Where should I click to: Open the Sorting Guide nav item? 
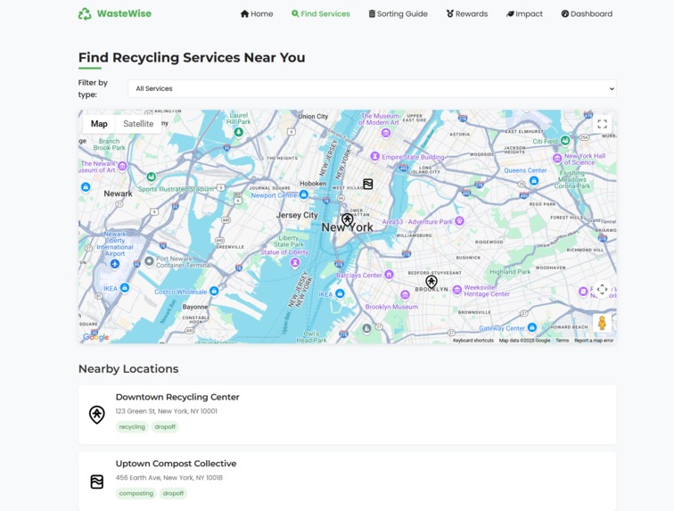(398, 13)
